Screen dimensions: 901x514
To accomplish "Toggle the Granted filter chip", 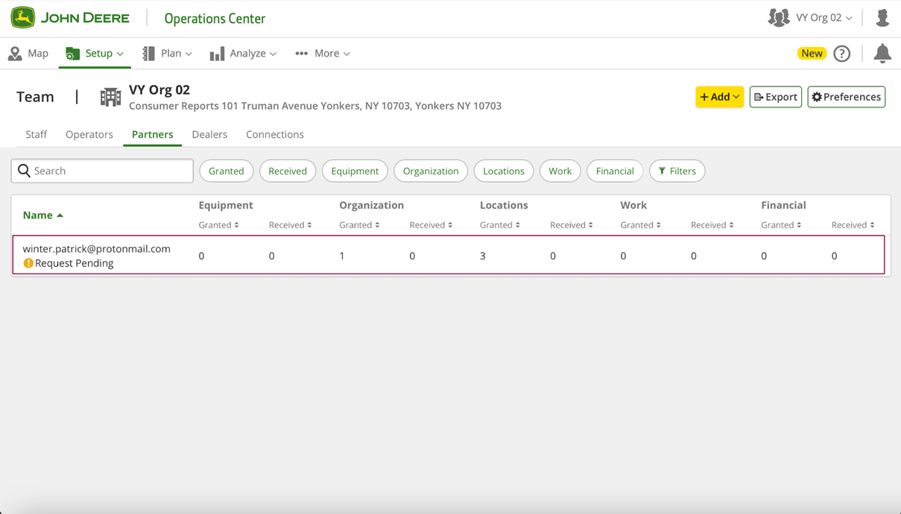I will point(226,171).
